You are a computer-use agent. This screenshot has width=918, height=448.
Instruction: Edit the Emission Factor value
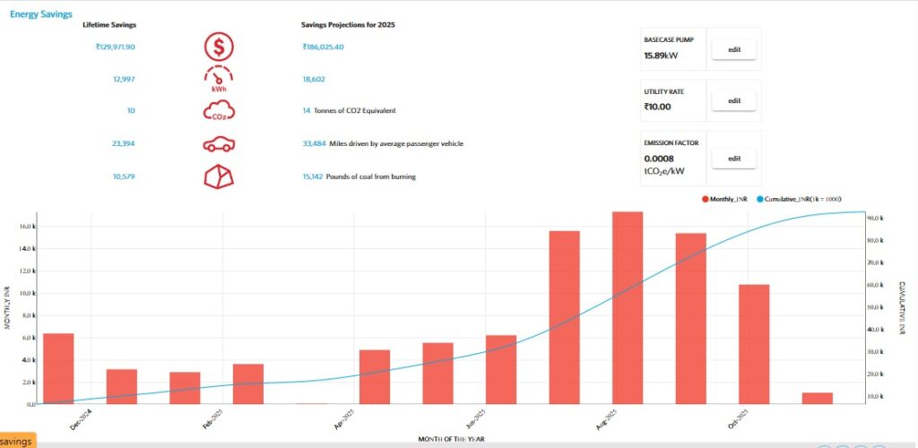(733, 159)
